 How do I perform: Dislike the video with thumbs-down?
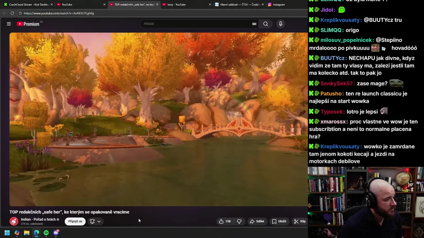click(239, 221)
